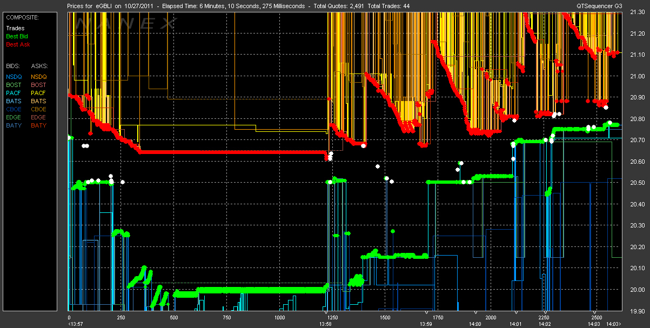The width and height of the screenshot is (650, 328).
Task: Click the 20.70 price axis label
Action: point(637,140)
